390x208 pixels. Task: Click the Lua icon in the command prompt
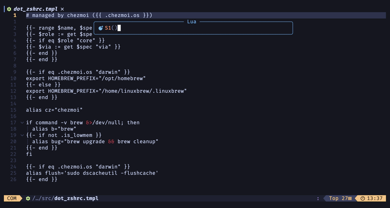[x=101, y=28]
